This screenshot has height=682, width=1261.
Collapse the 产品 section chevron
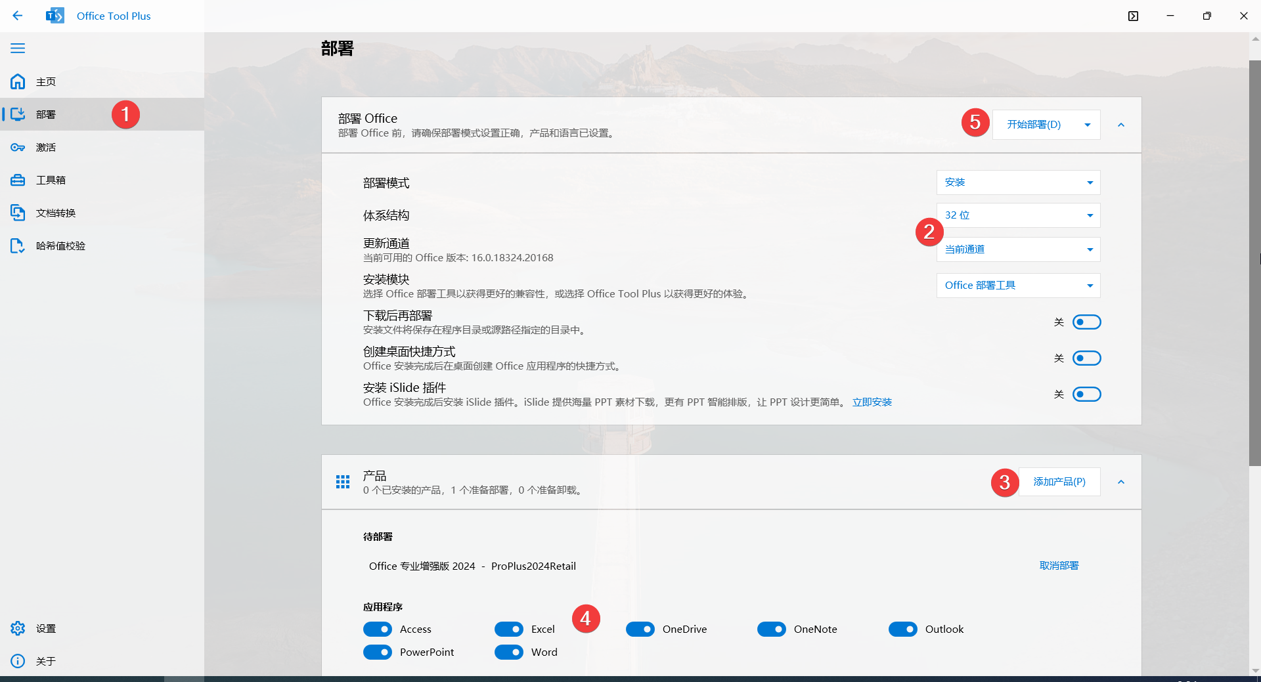[1121, 482]
